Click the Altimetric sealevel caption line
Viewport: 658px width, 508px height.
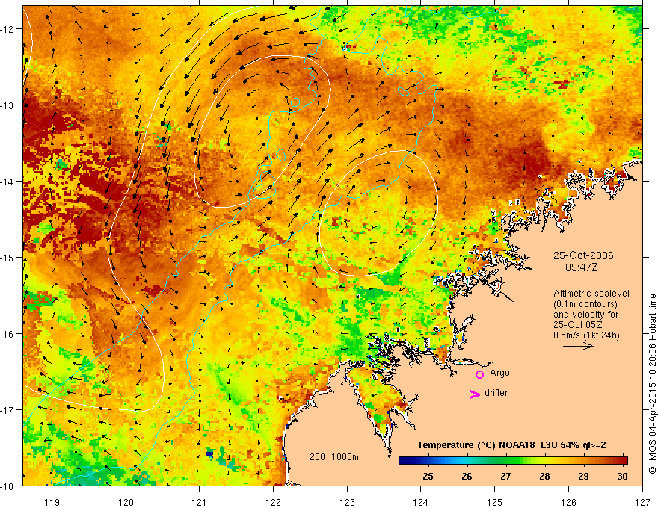(x=591, y=294)
